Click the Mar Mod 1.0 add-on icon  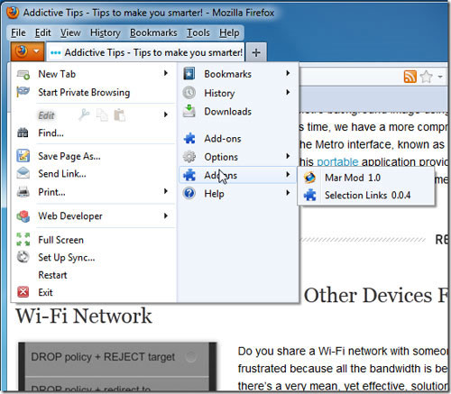click(x=309, y=178)
